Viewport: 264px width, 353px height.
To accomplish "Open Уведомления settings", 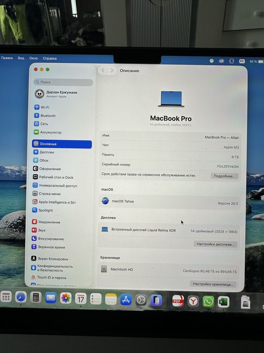I will pos(46,222).
